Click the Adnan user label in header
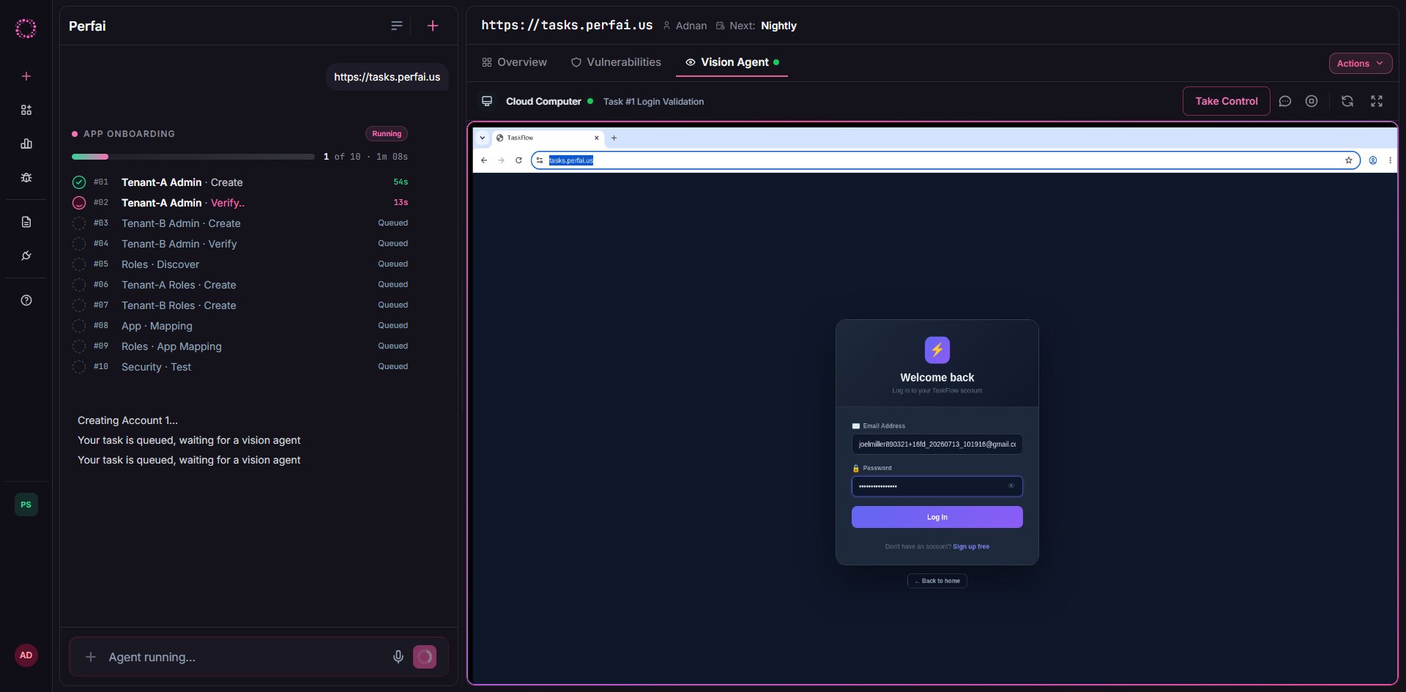 685,26
